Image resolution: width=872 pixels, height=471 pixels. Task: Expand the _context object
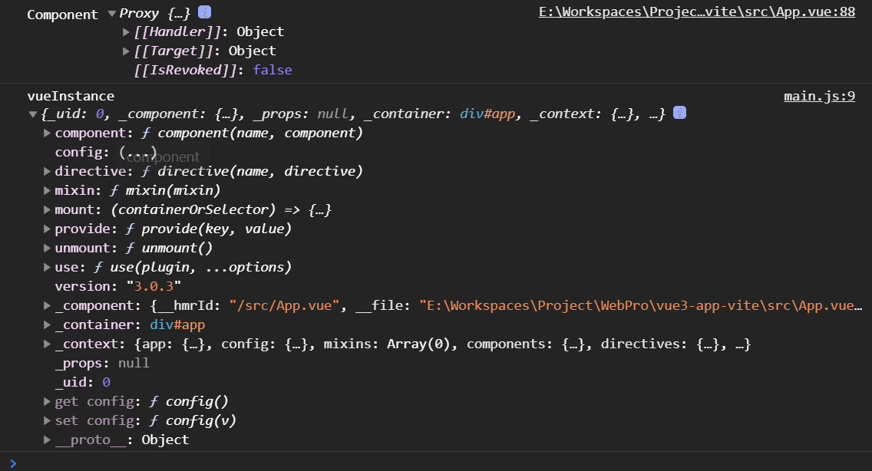coord(48,344)
